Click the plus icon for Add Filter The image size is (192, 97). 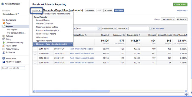pos(154,28)
